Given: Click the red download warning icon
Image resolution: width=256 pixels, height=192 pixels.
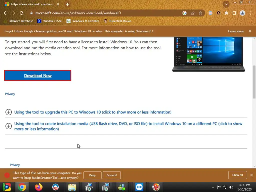Looking at the screenshot, I should click(x=7, y=175).
